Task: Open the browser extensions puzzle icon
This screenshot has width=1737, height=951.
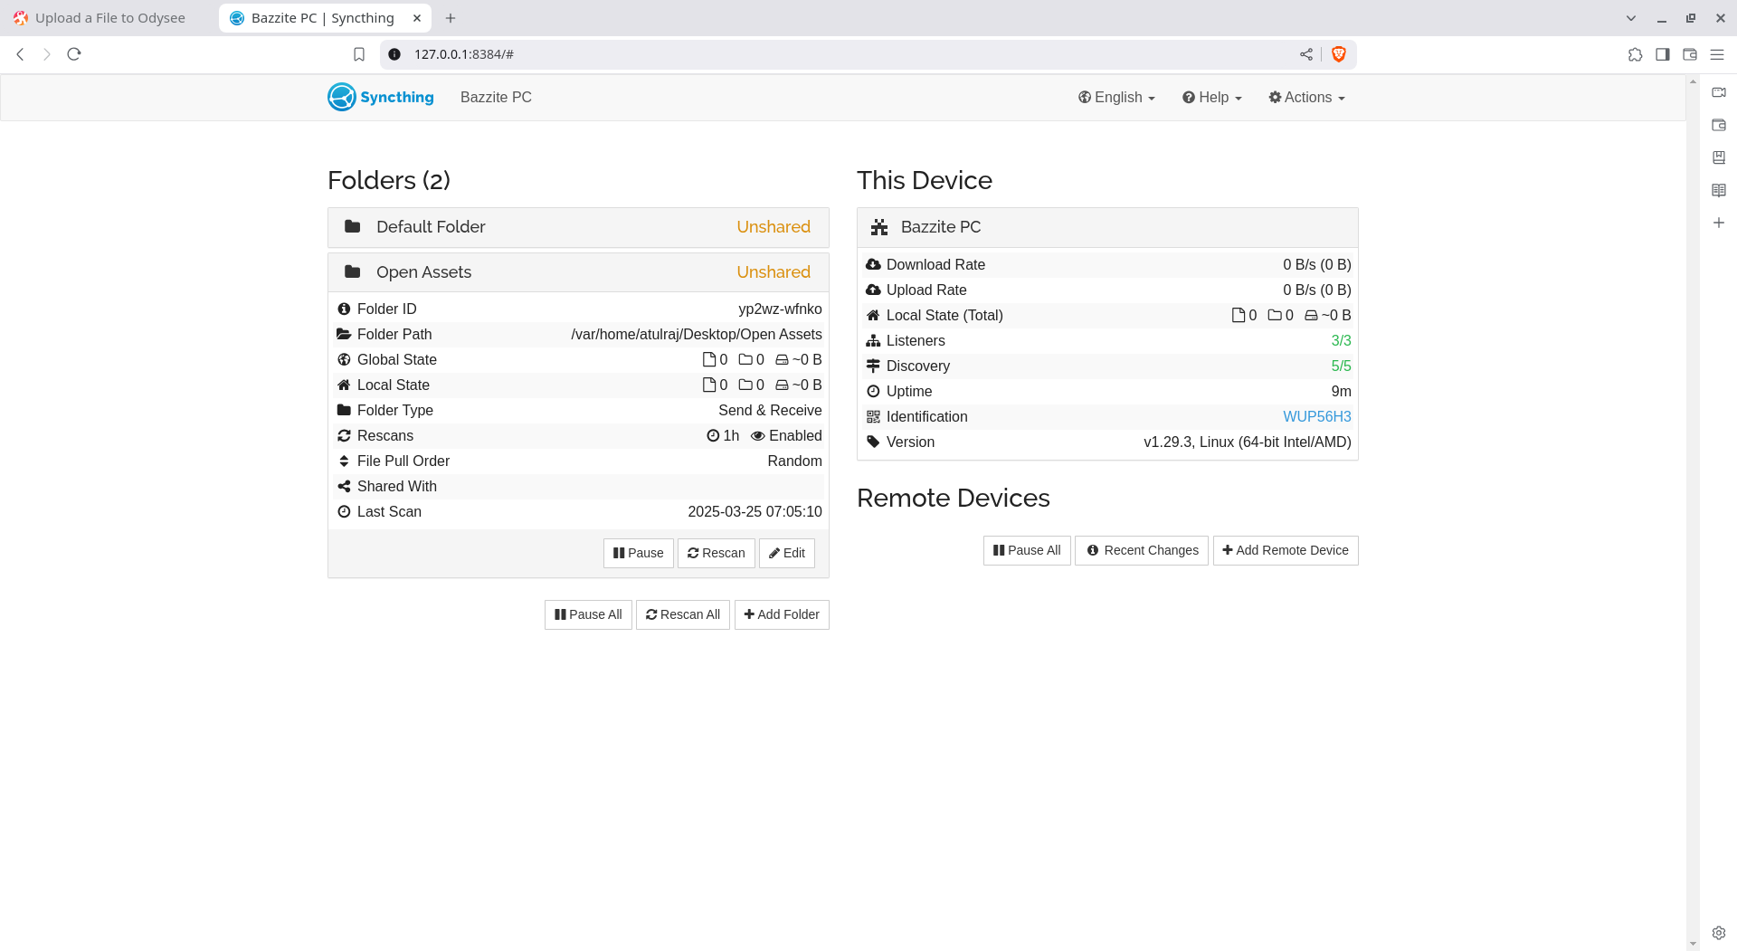Action: coord(1635,54)
